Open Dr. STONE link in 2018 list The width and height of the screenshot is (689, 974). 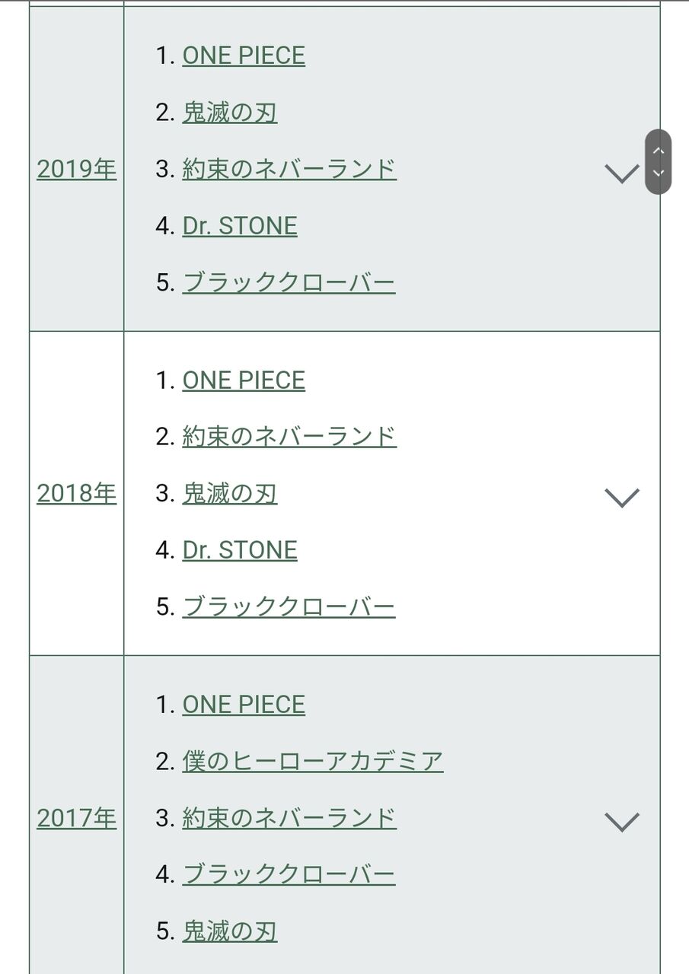(240, 550)
